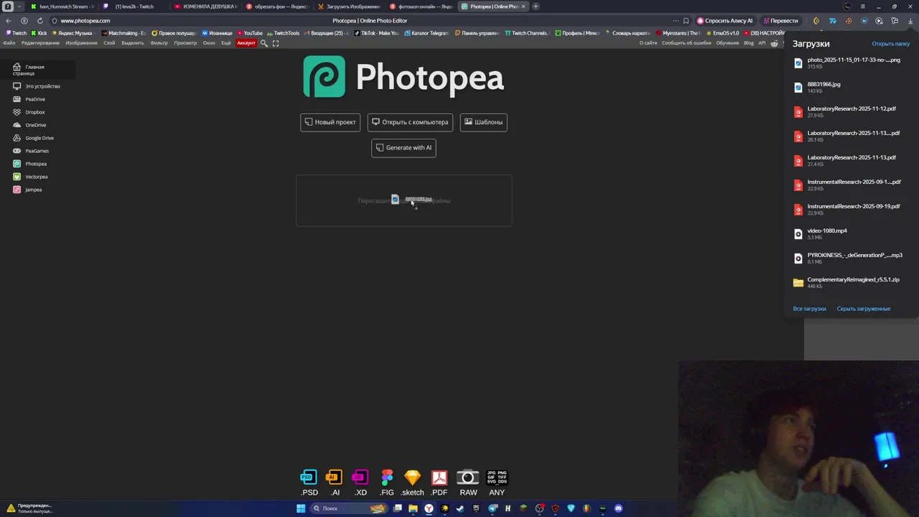Open Home page in sidebar
Screen dimensions: 919x517
37,70
